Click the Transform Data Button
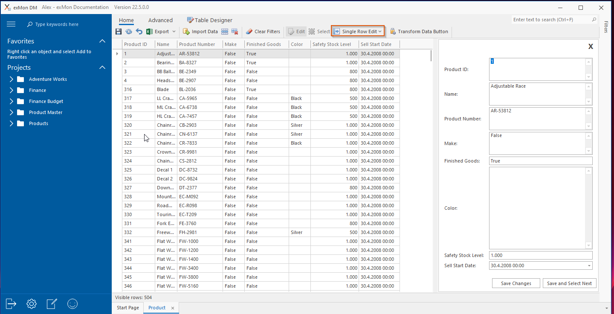614x314 pixels. 419,31
